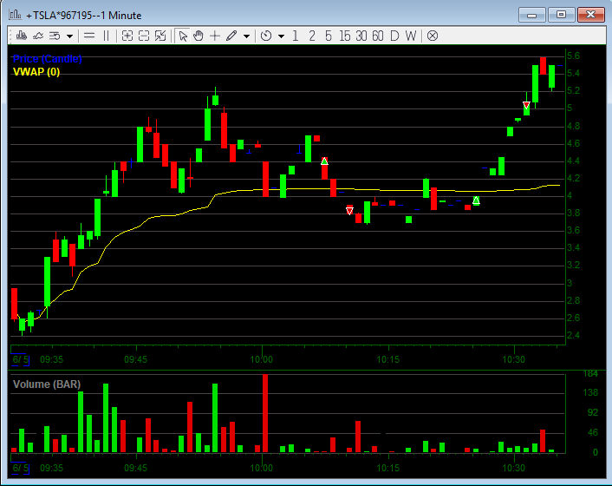Click the 4.2 price scale label

[x=573, y=178]
